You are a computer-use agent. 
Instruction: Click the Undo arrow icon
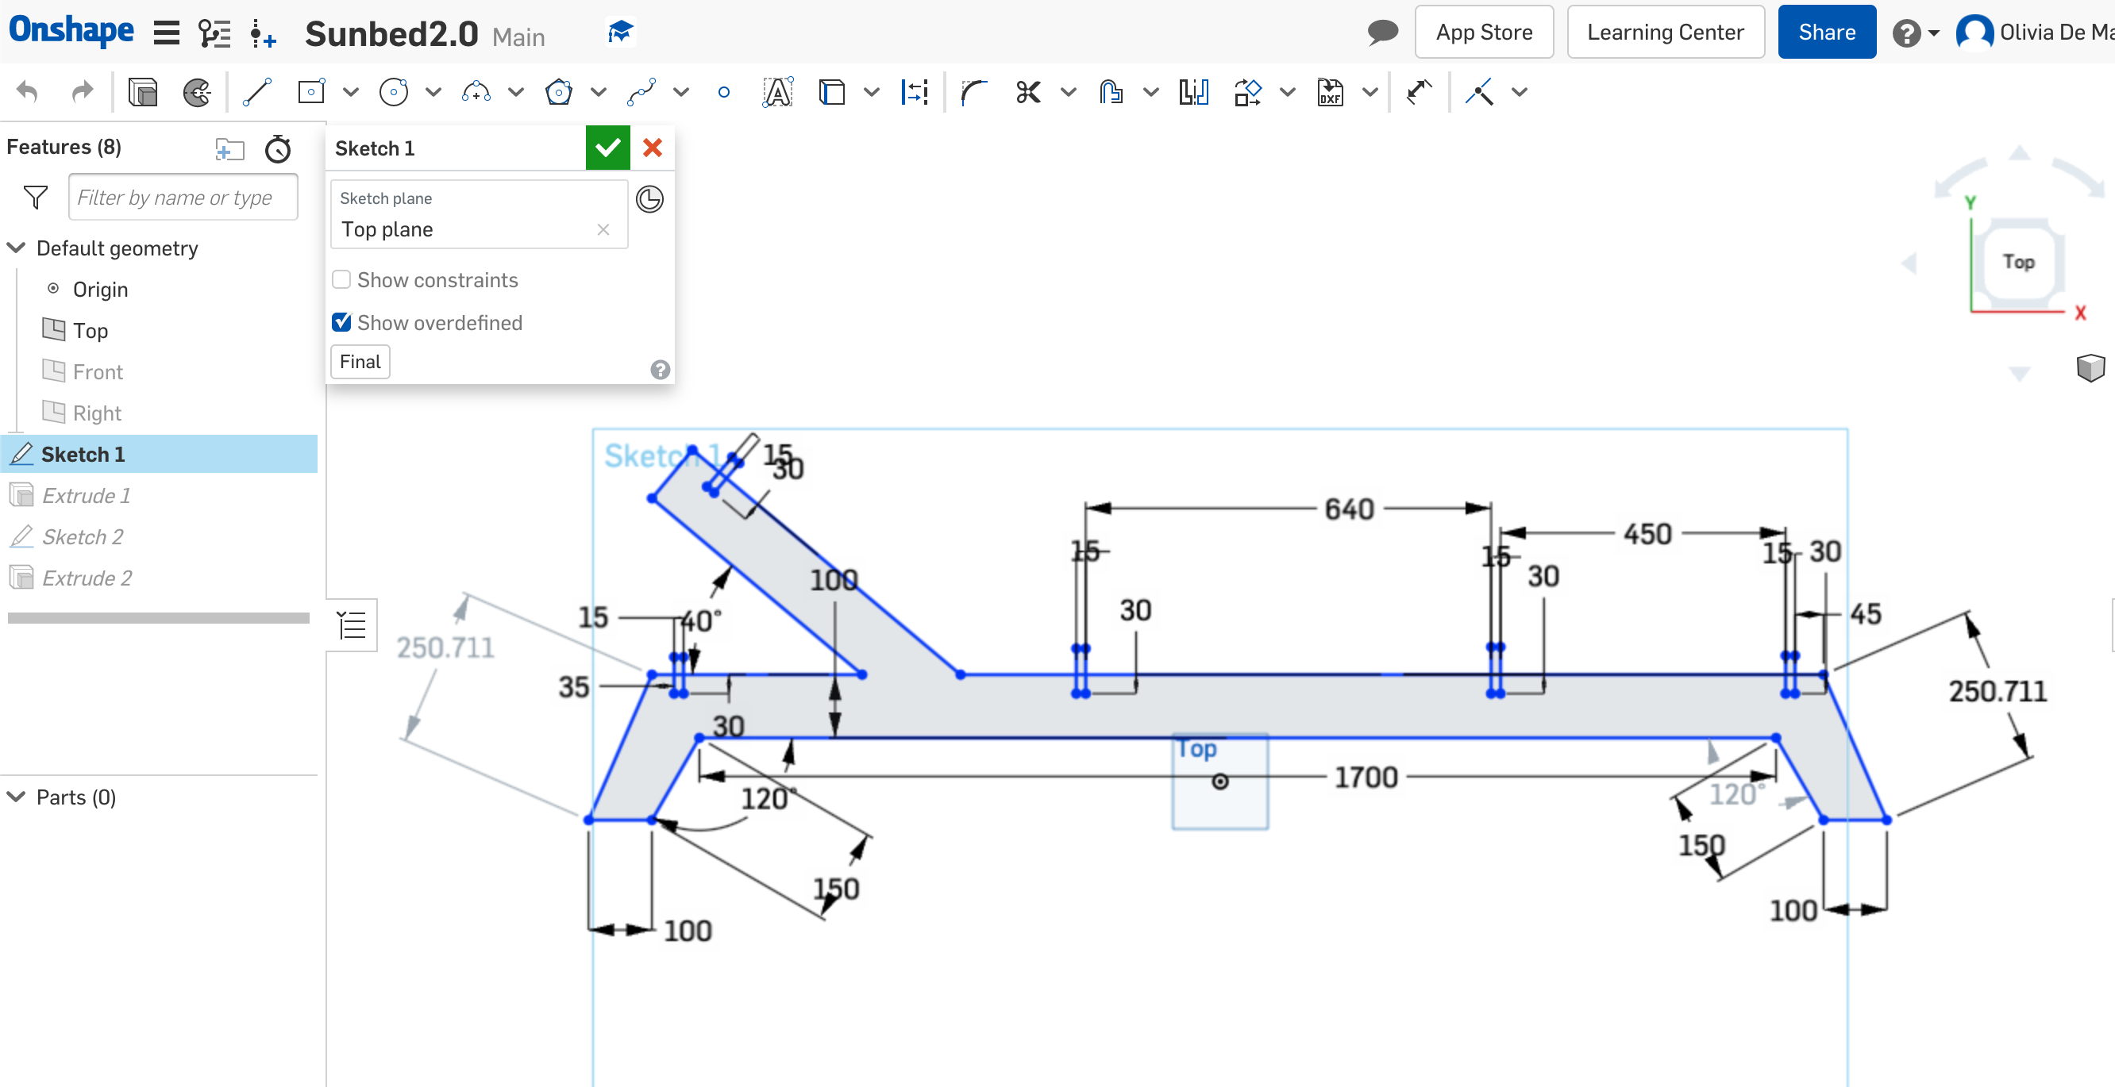pos(28,92)
